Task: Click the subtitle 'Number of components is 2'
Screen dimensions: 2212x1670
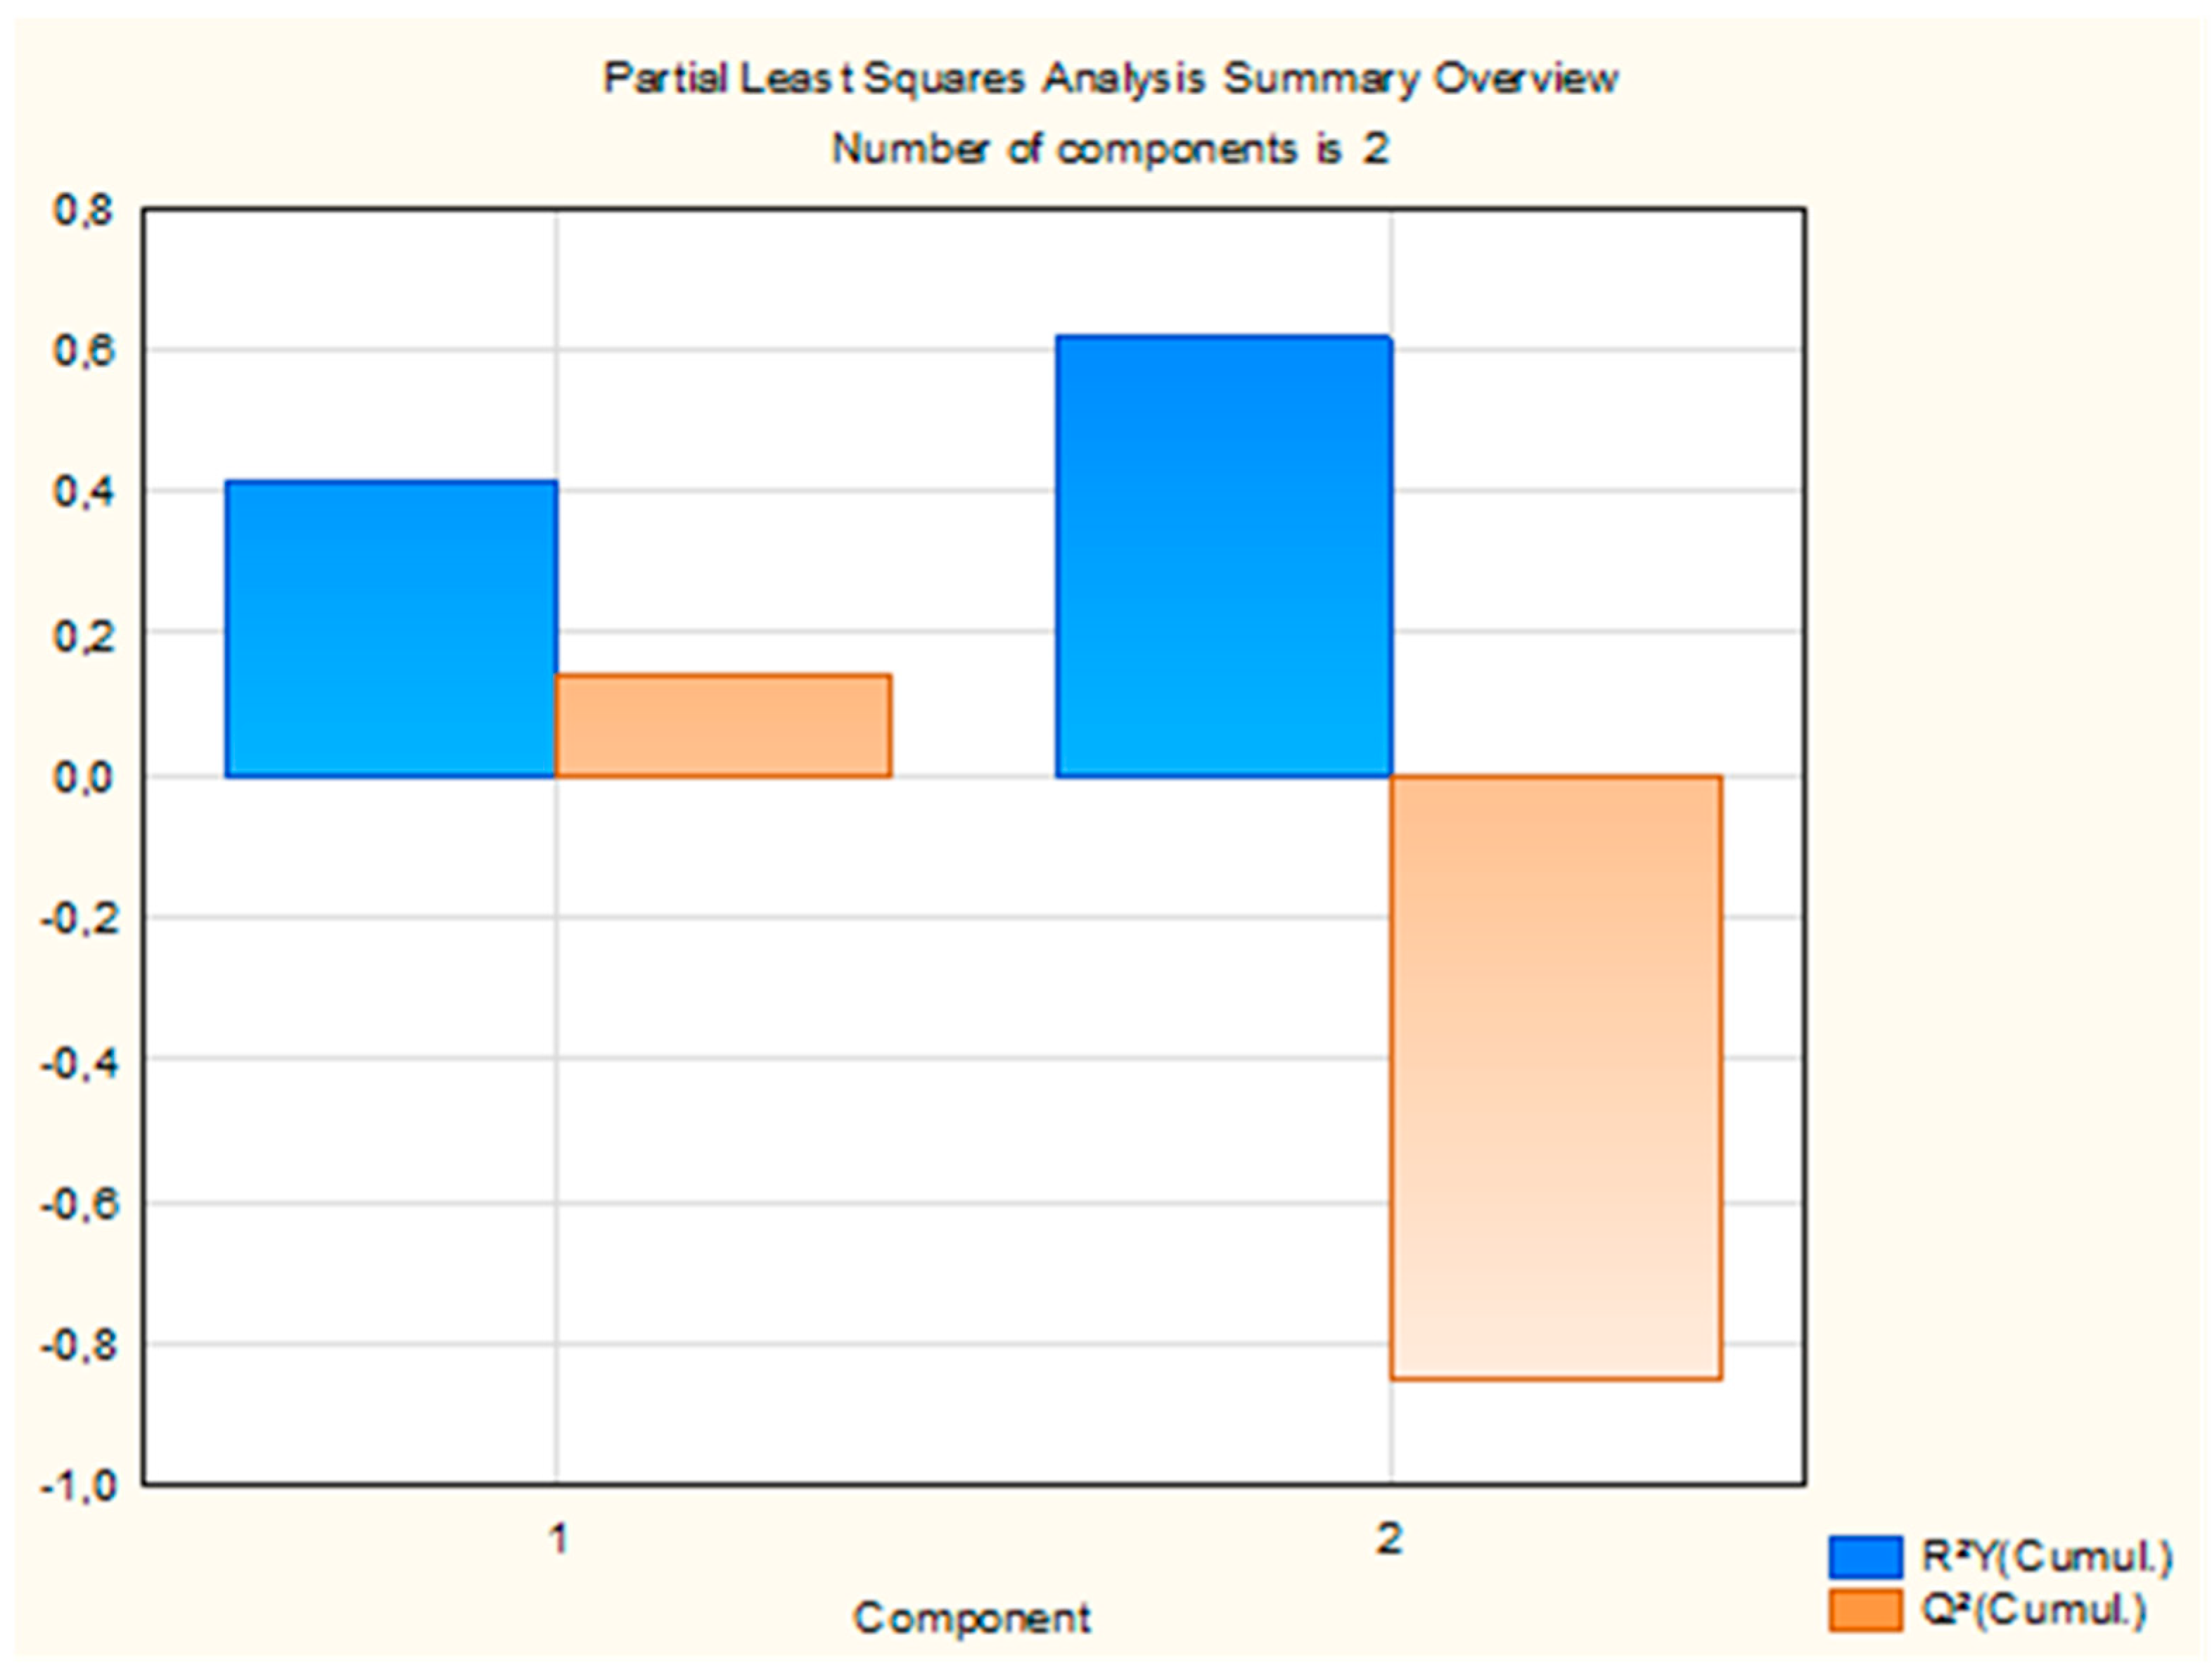Action: [1110, 149]
